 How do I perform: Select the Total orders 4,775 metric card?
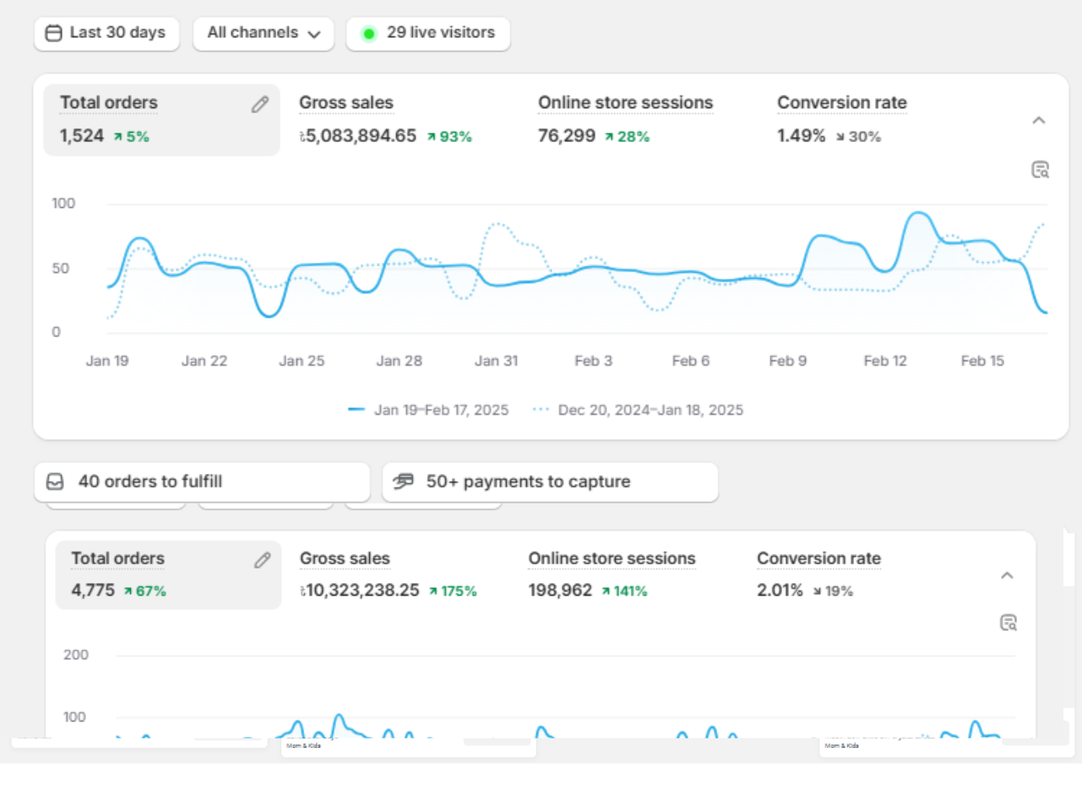pyautogui.click(x=168, y=574)
